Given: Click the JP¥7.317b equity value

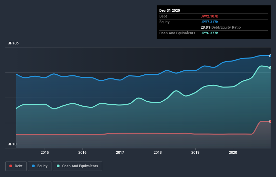Looking at the screenshot, I should click(209, 22).
